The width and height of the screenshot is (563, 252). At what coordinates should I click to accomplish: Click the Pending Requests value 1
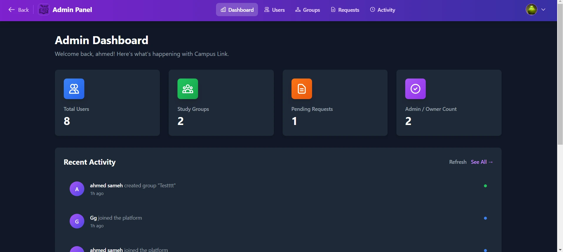point(294,121)
